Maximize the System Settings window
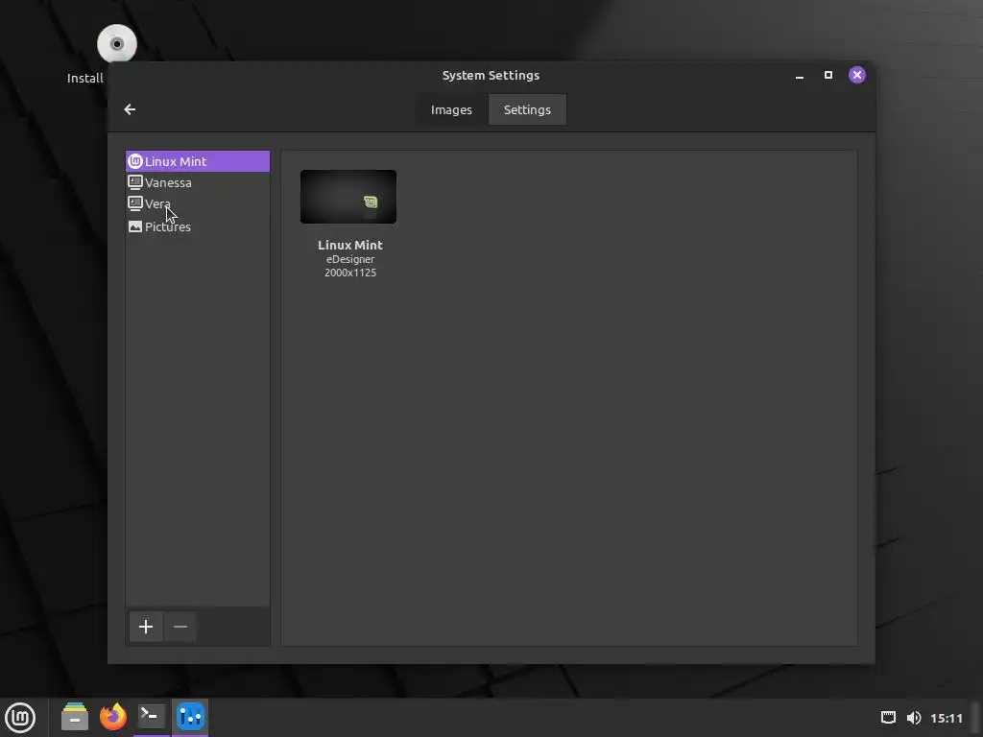983x737 pixels. coord(828,75)
